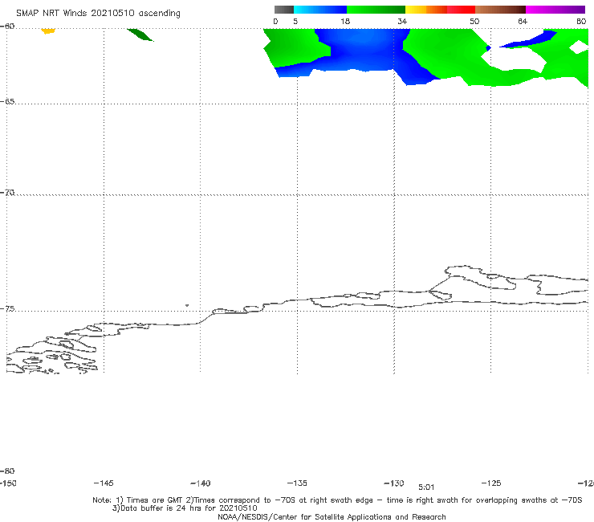Screen dimensions: 594x522
Task: Click the color bar label '18'
Action: point(345,21)
